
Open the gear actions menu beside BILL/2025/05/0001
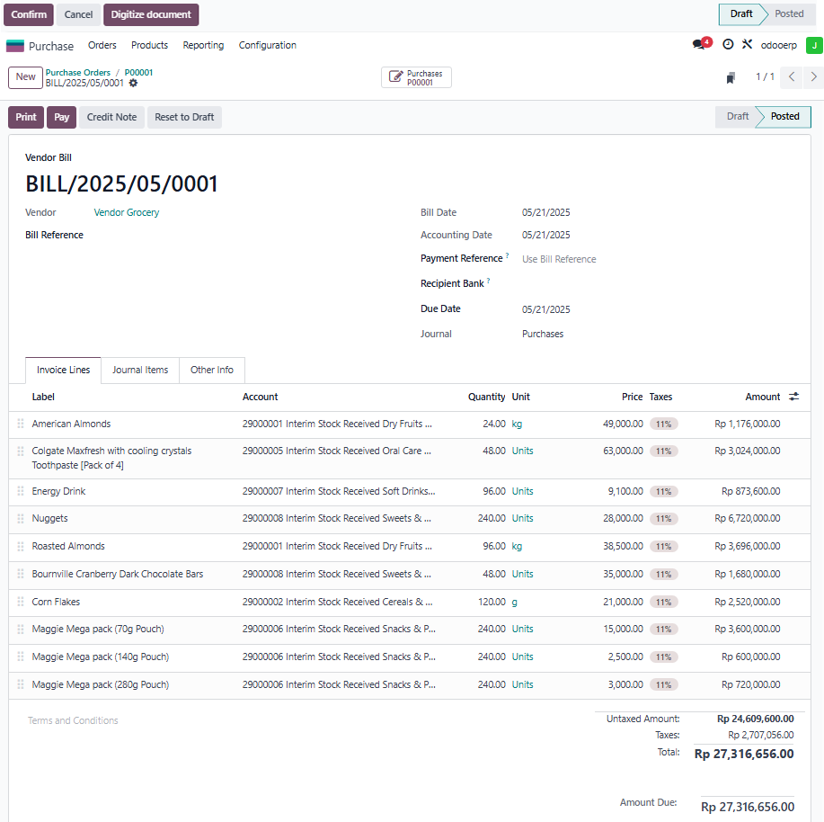click(134, 83)
